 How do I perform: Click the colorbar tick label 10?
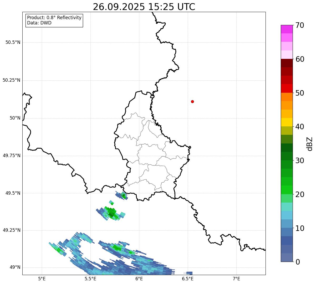tap(300, 228)
